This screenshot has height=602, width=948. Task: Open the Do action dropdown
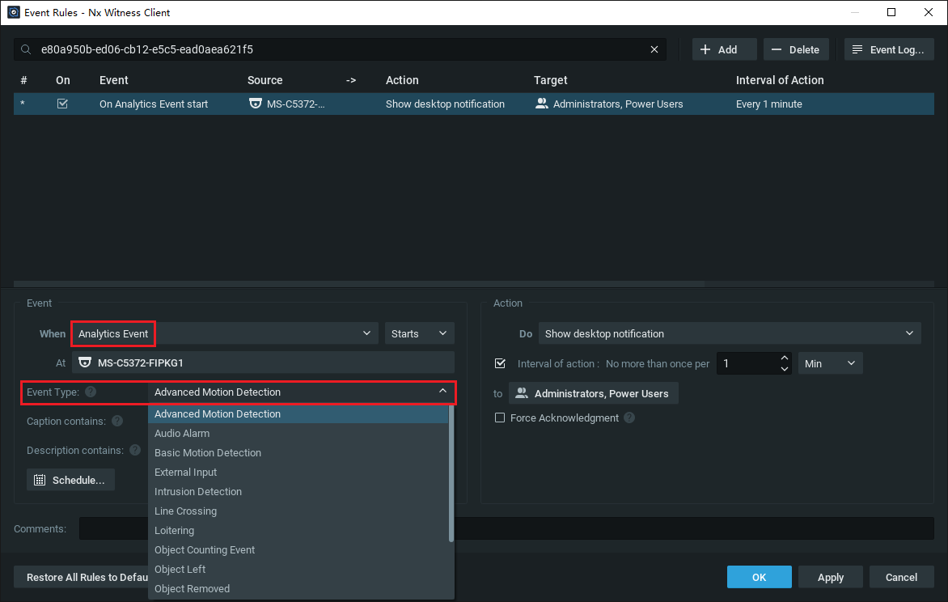[x=730, y=333]
